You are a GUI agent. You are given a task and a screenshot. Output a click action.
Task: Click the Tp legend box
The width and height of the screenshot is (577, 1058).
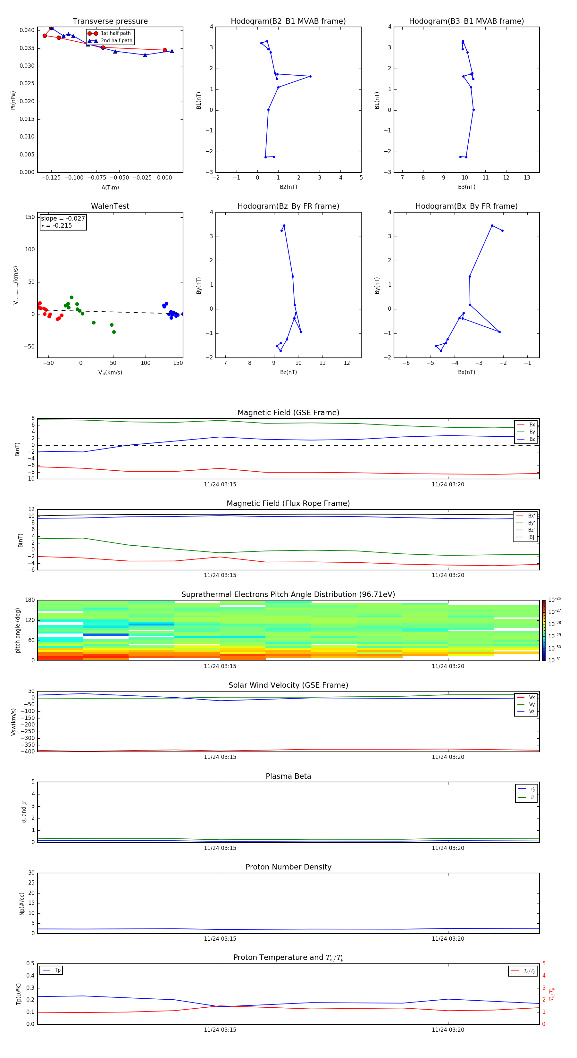pyautogui.click(x=51, y=970)
